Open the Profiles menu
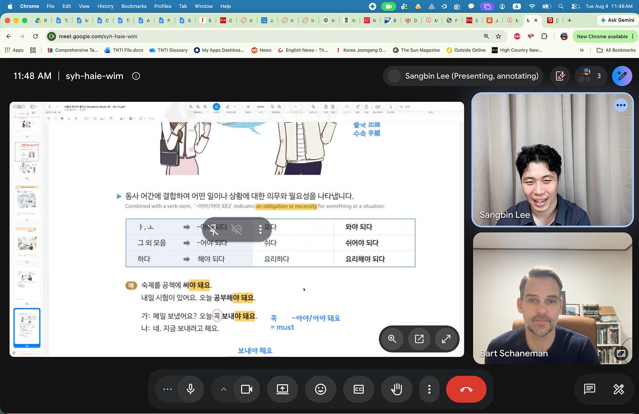This screenshot has width=639, height=414. click(x=162, y=6)
